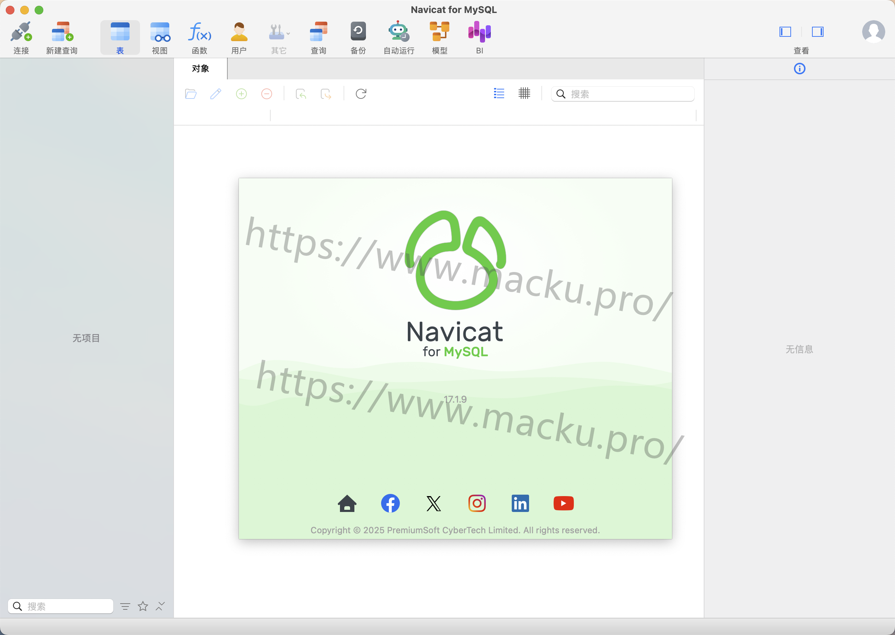Select the 函数 (Function) icon
The image size is (895, 635).
[200, 38]
